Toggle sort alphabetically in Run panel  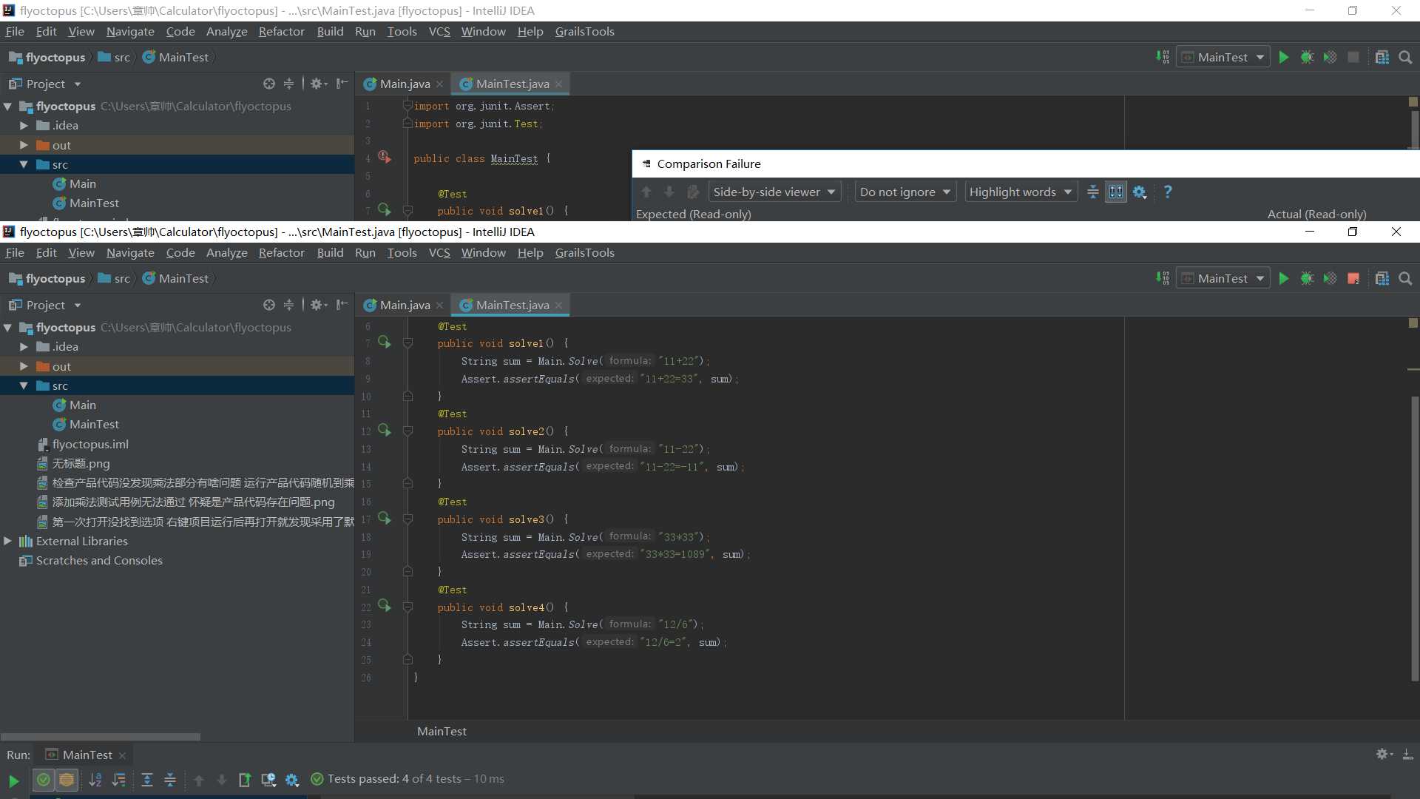pos(95,780)
